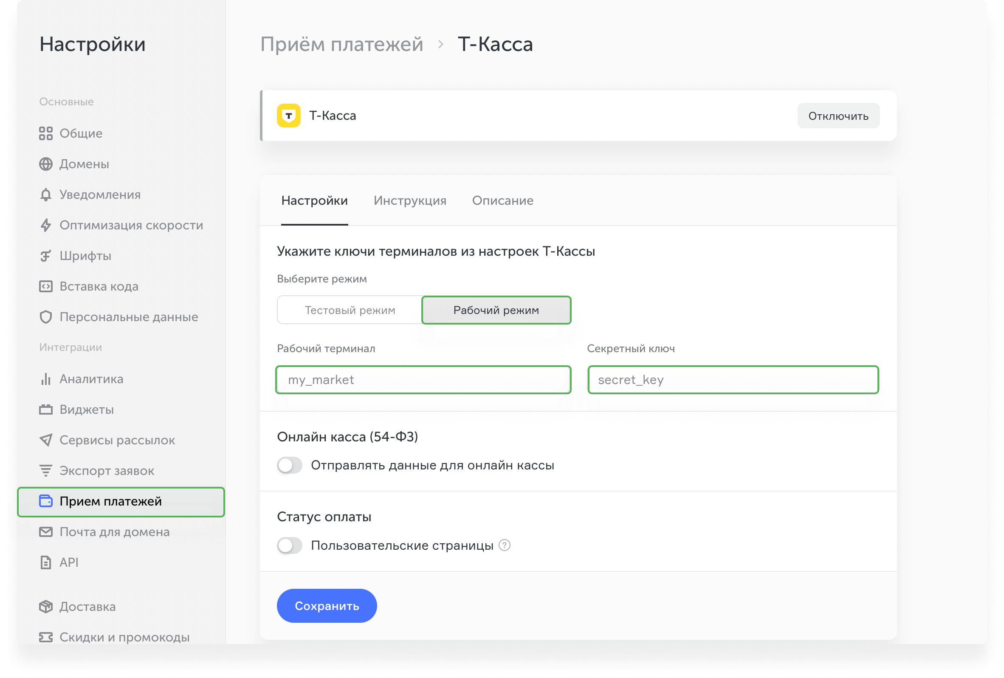Open the Инструкция tab
1004x678 pixels.
[410, 201]
